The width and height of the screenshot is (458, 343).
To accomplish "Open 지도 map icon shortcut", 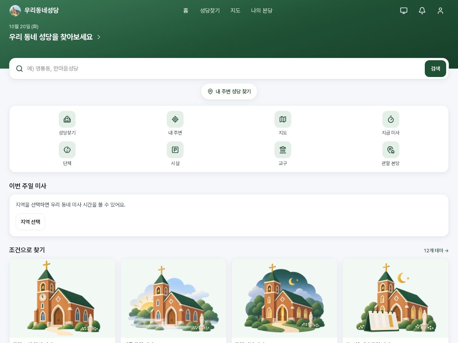I will click(x=283, y=119).
